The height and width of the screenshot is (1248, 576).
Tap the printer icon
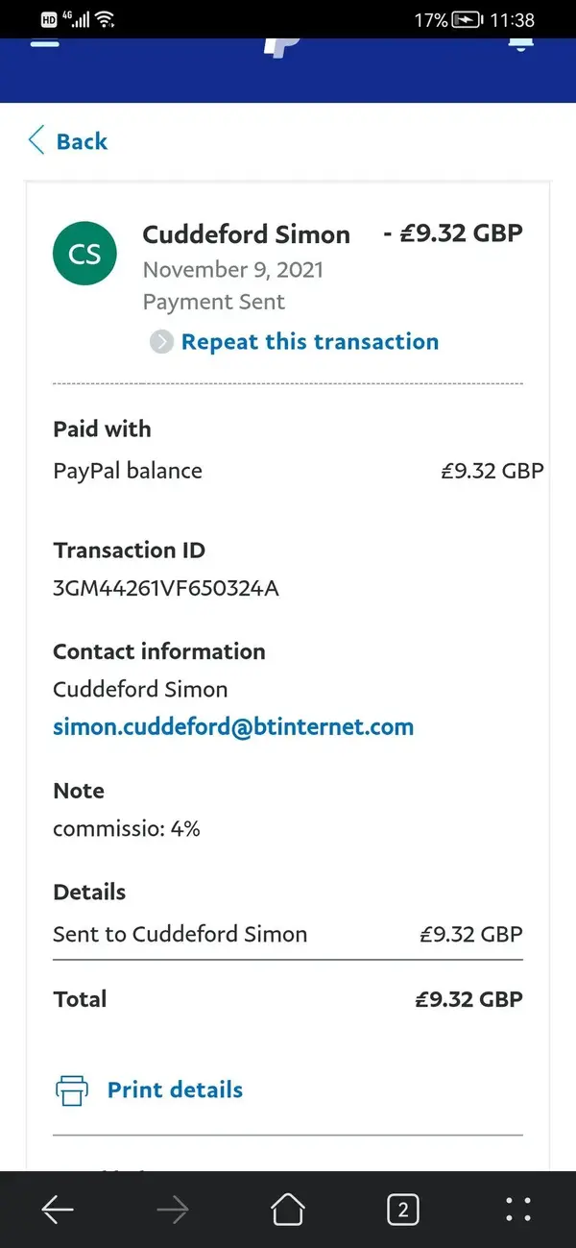click(72, 1090)
